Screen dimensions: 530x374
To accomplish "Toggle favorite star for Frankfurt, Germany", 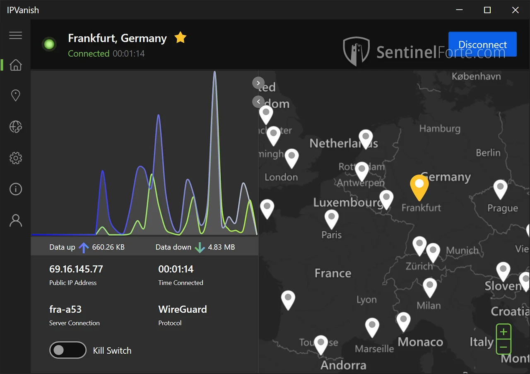I will point(180,38).
